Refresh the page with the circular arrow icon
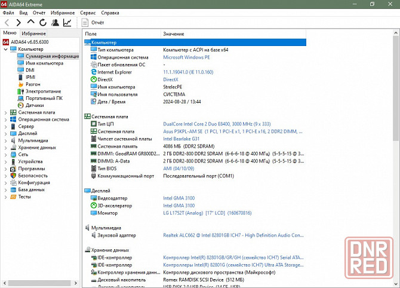The height and width of the screenshot is (288, 400). click(x=43, y=23)
